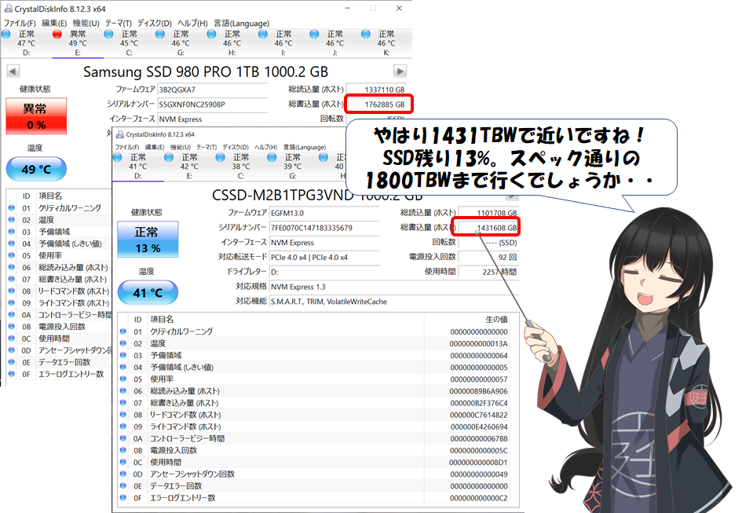This screenshot has width=742, height=513.
Task: Open 編集(E) menu in back window
Action: (54, 24)
